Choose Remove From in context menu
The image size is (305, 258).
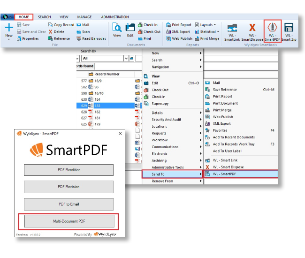coord(173,181)
